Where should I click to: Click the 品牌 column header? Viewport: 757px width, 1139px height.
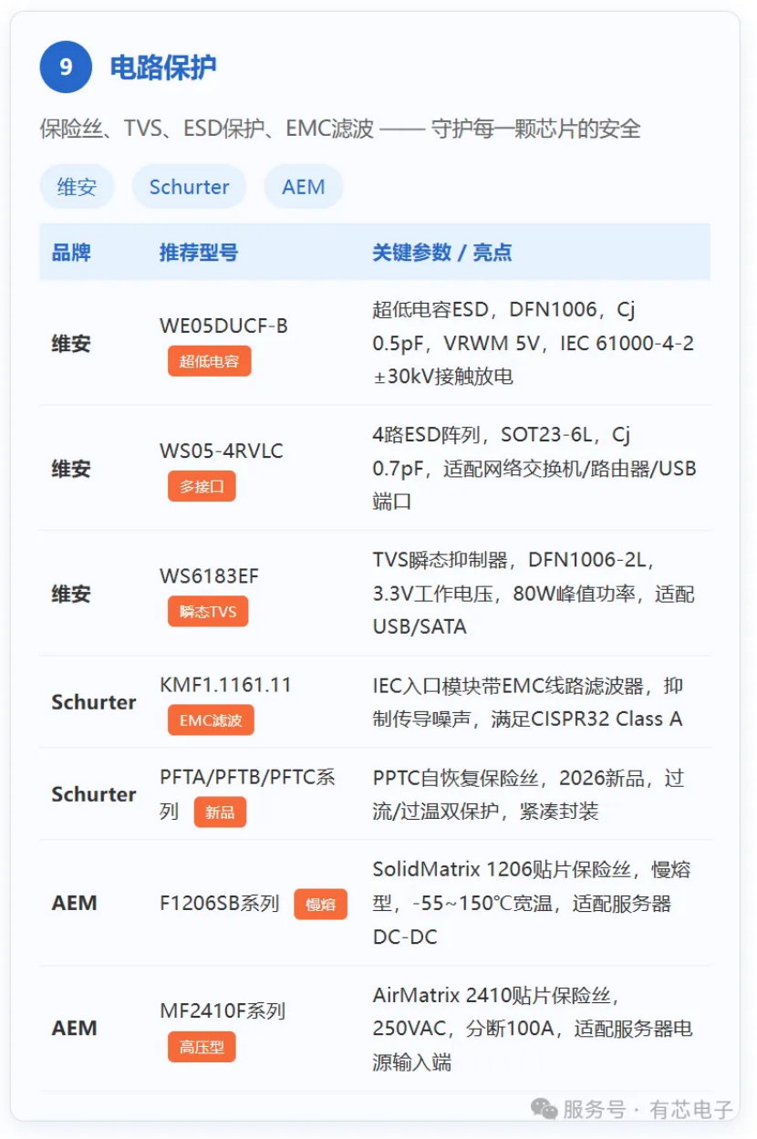point(71,253)
